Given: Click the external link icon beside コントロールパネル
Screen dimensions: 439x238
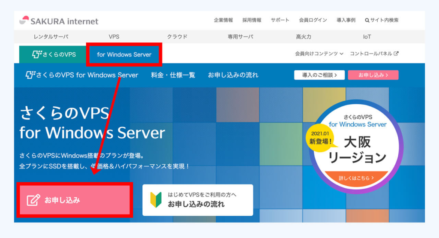Looking at the screenshot, I should [x=396, y=53].
